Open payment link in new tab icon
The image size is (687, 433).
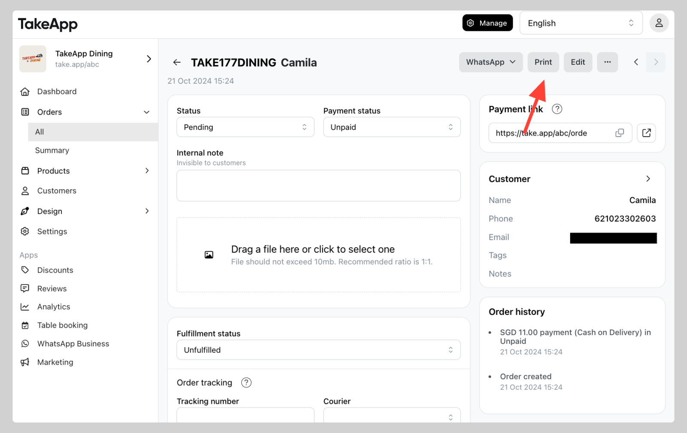pyautogui.click(x=646, y=133)
